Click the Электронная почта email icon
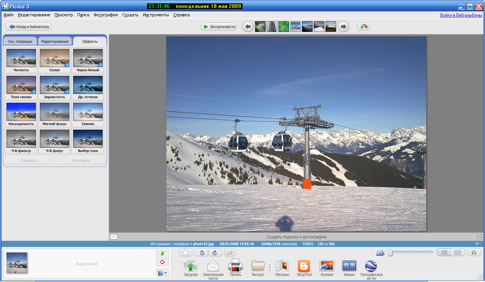The image size is (485, 282). 213,266
